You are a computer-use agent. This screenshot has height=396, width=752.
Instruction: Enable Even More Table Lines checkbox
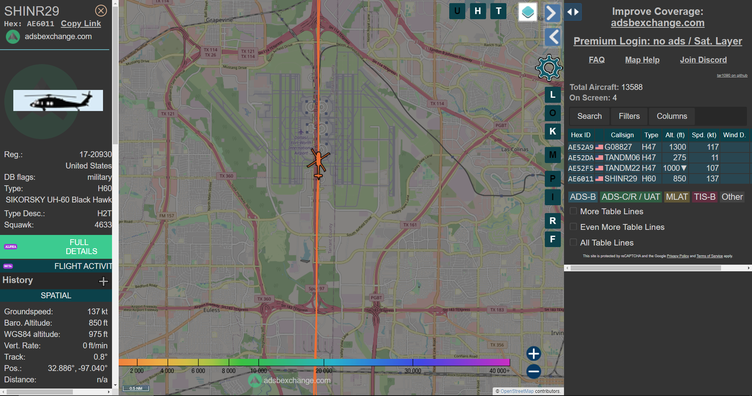pos(573,227)
